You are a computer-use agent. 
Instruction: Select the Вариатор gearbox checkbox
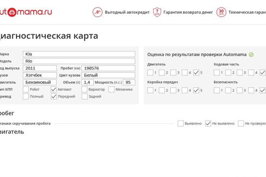tap(84, 89)
